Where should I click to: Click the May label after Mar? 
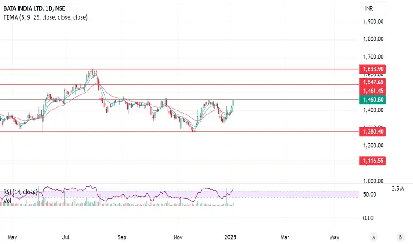pyautogui.click(x=335, y=237)
